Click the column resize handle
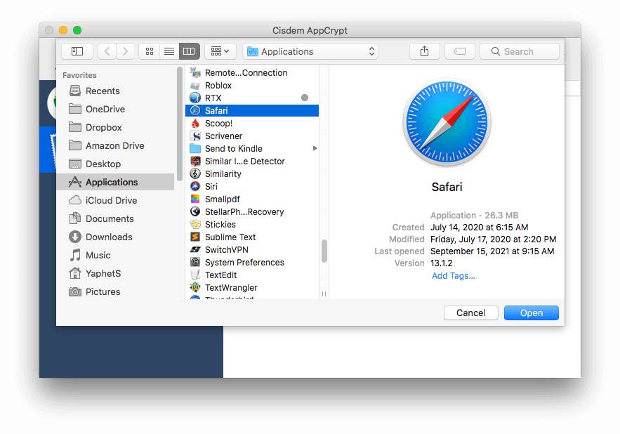620x434 pixels. point(324,294)
